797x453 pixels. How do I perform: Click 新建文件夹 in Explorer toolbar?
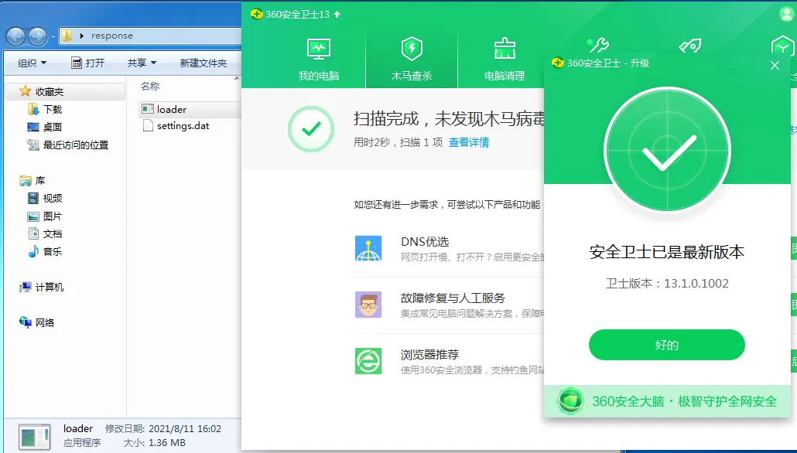(x=204, y=63)
